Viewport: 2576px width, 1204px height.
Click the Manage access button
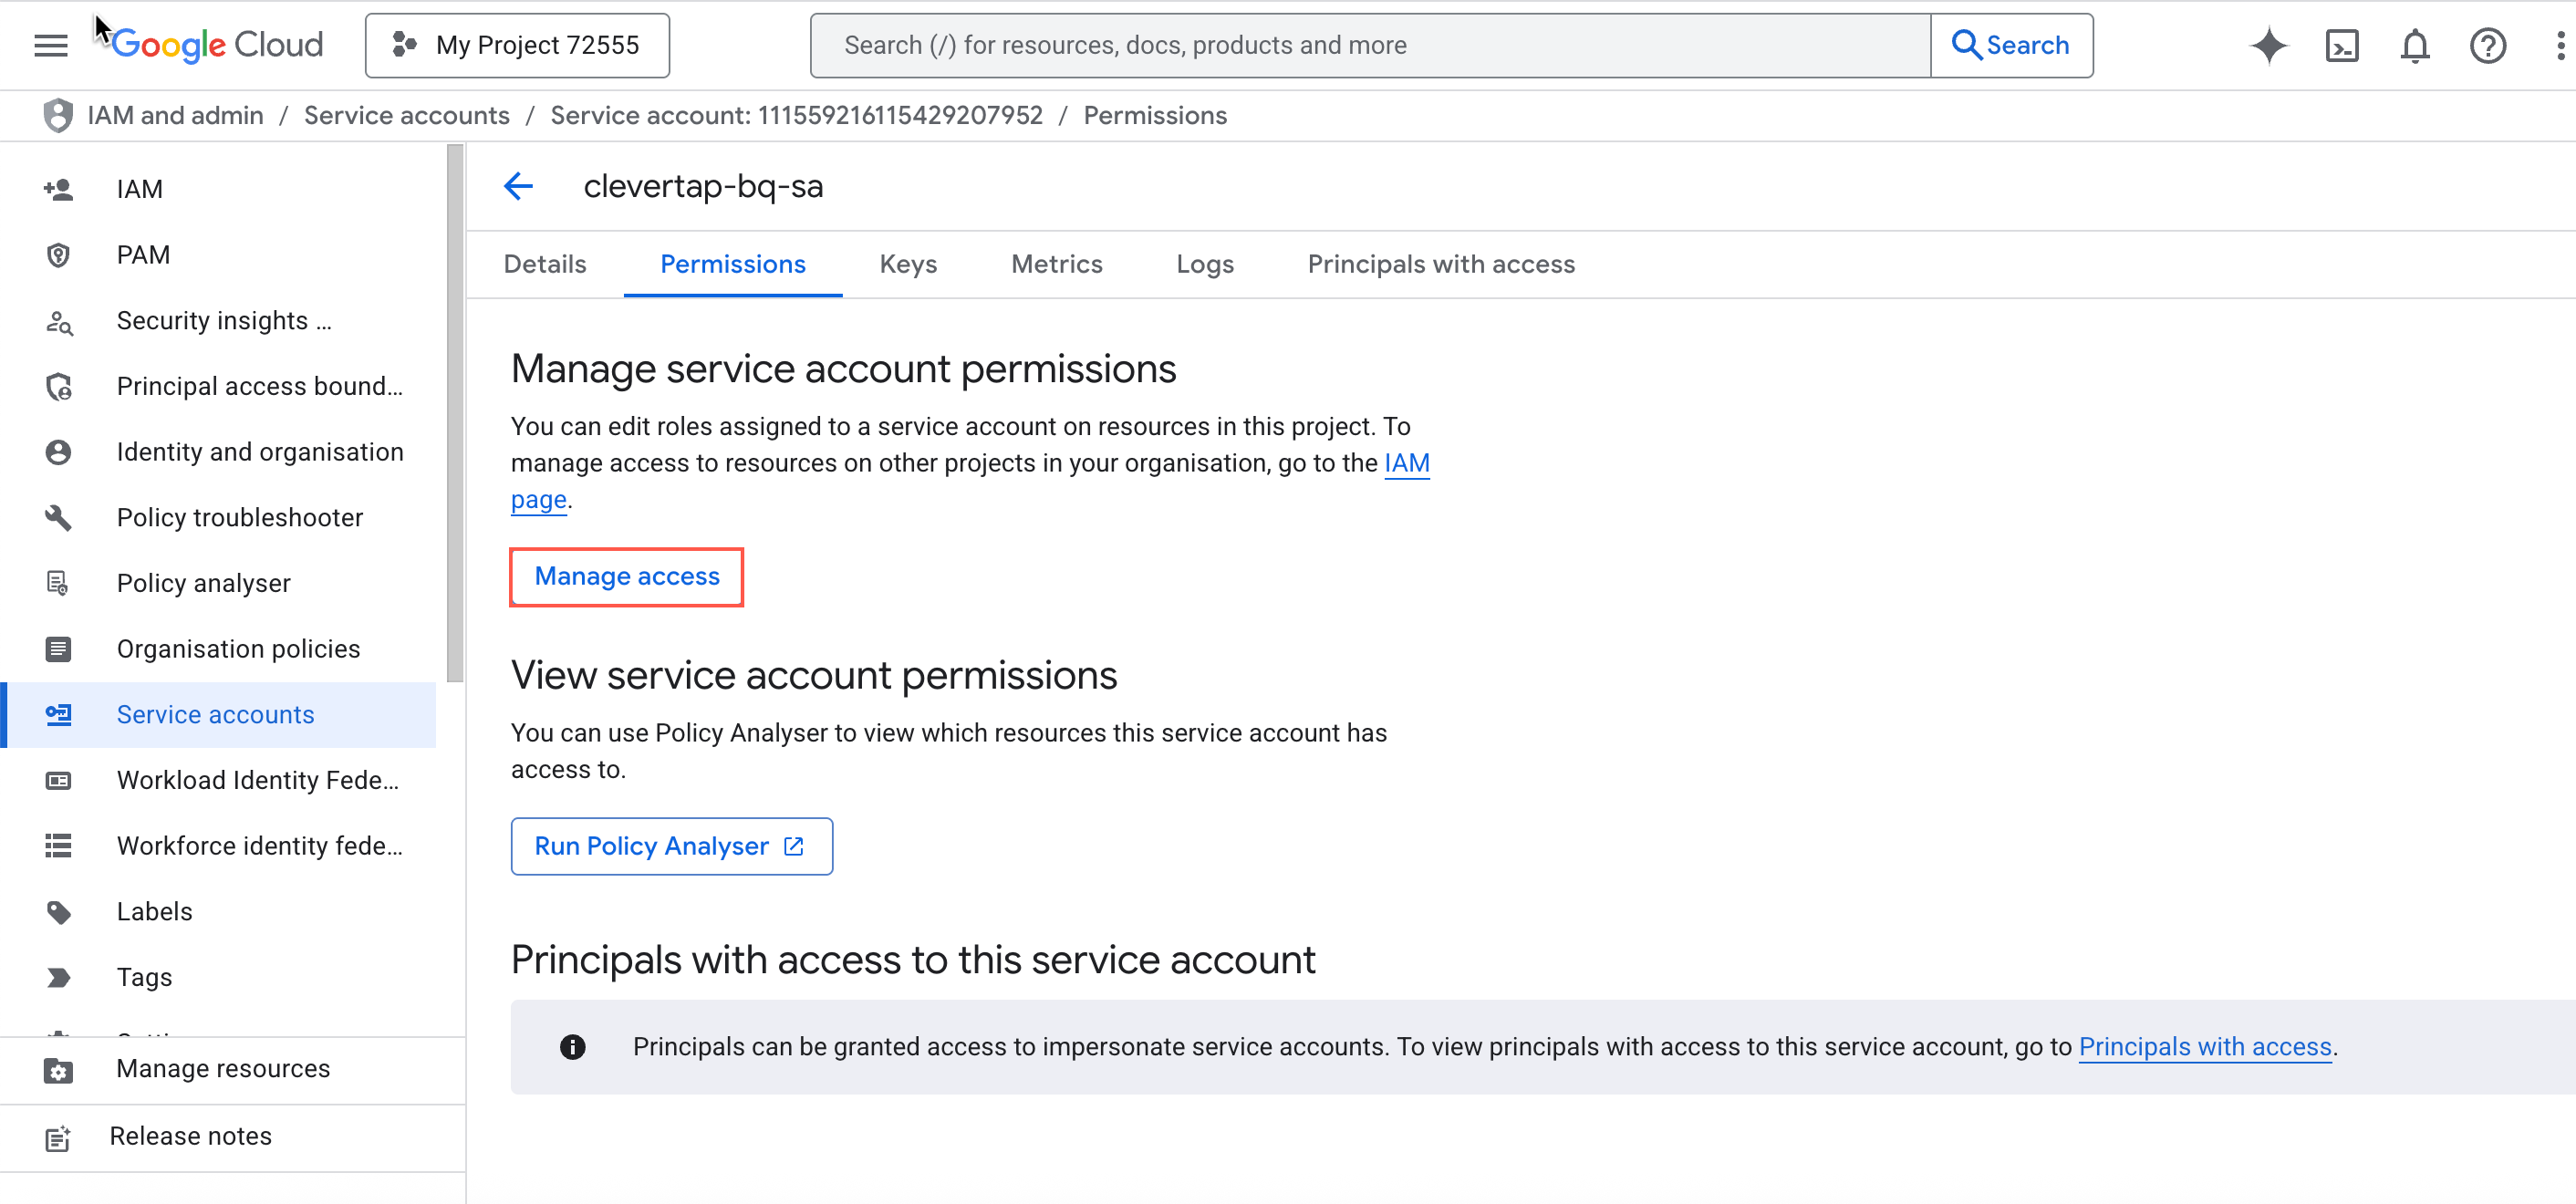[x=626, y=576]
